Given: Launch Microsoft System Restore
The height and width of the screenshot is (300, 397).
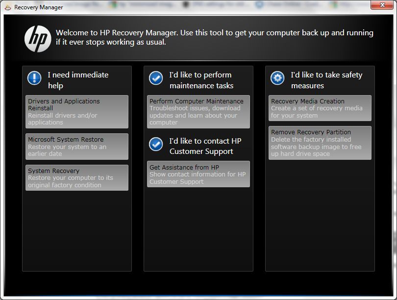Looking at the screenshot, I should tap(77, 147).
